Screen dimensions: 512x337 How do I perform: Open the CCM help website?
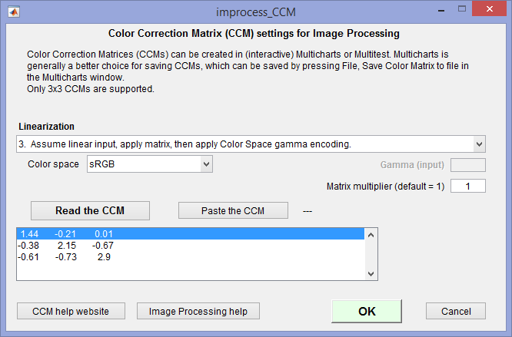coord(71,311)
